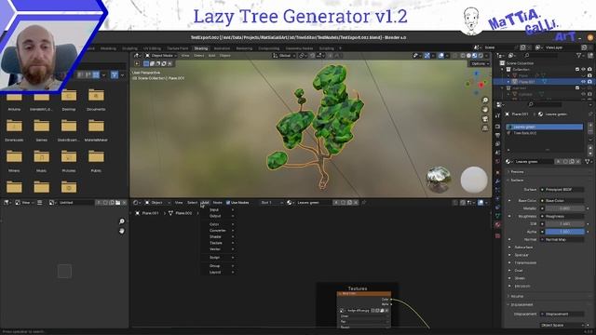596x335 pixels.
Task: Toggle camera view icon in 3D viewport
Action: 485,119
